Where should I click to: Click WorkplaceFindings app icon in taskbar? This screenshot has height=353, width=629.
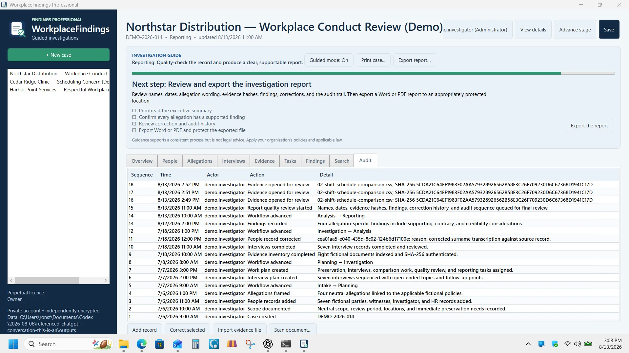tap(304, 344)
